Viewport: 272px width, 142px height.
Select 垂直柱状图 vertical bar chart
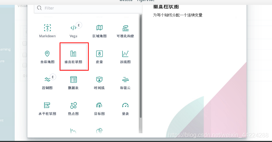coord(73,57)
